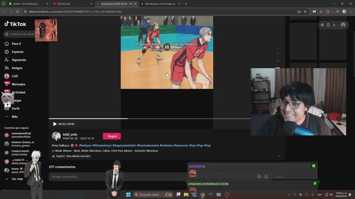Open the Windows Start menu
Viewport: 355px width, 199px height.
tap(128, 195)
